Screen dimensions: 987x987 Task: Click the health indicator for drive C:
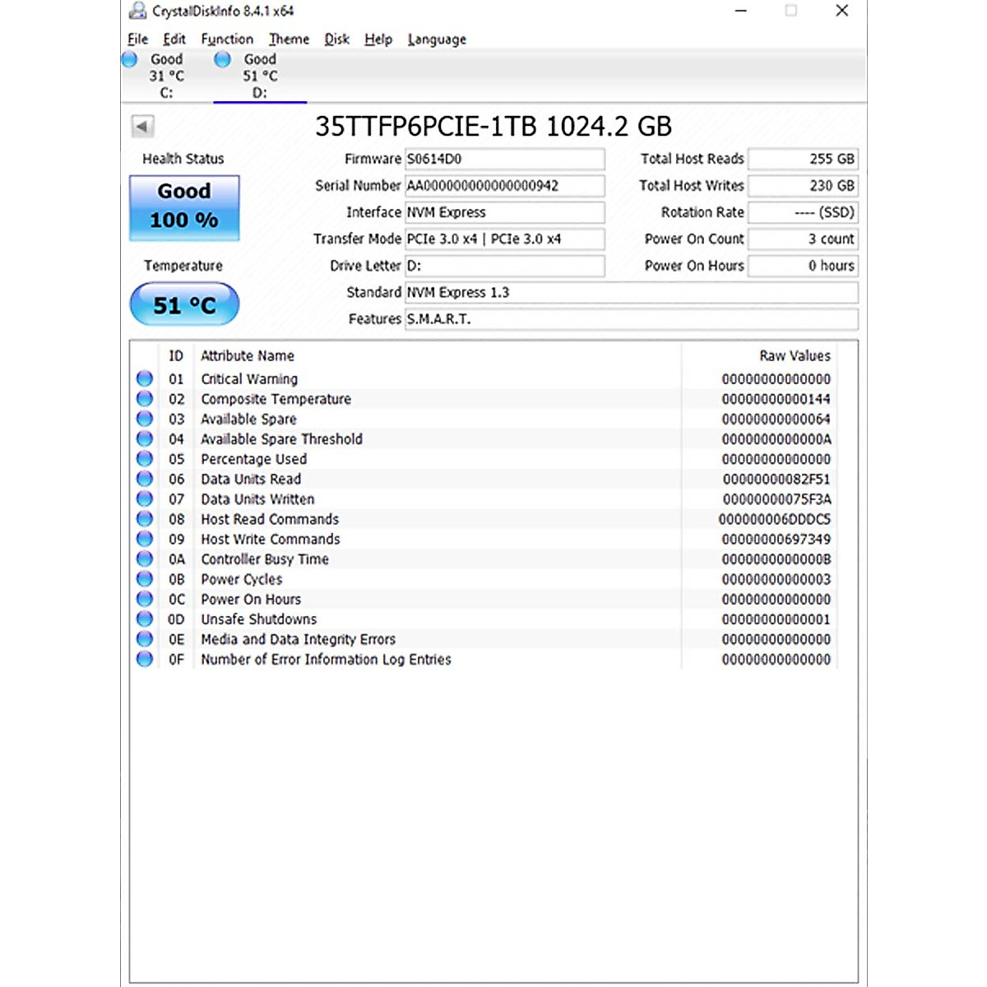[129, 58]
